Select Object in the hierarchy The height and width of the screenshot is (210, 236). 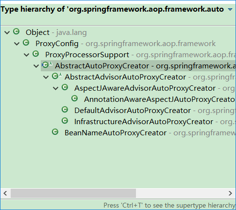click(37, 32)
